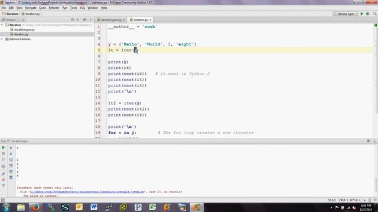378x212 pixels.
Task: Click Print icon in Run console
Action: (x=11, y=171)
